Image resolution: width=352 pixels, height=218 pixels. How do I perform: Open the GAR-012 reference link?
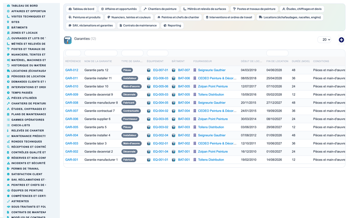click(72, 70)
